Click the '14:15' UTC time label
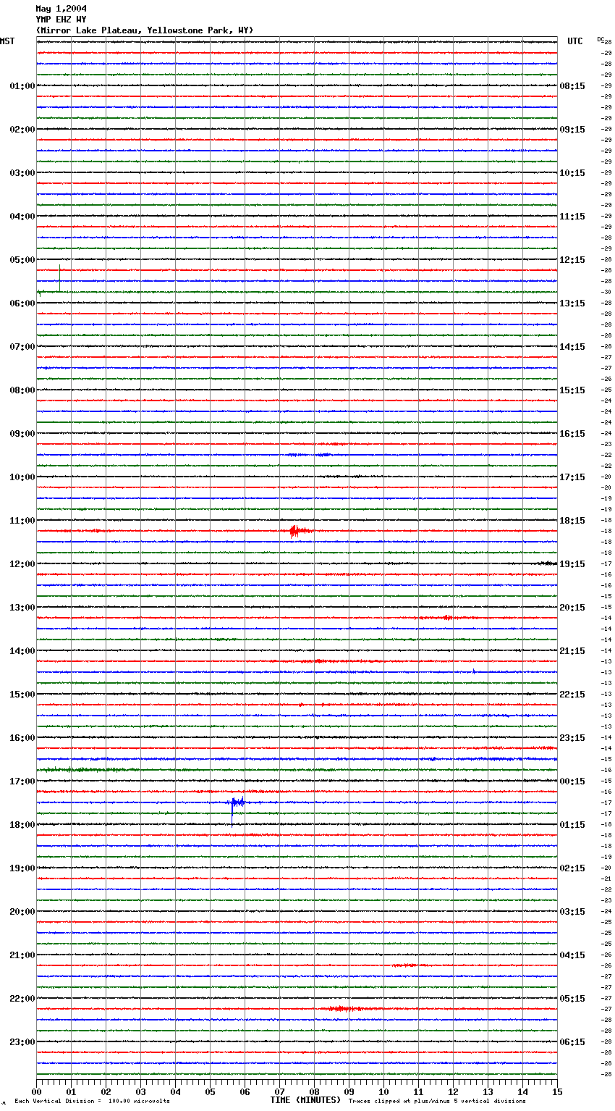The image size is (615, 1111). point(572,347)
